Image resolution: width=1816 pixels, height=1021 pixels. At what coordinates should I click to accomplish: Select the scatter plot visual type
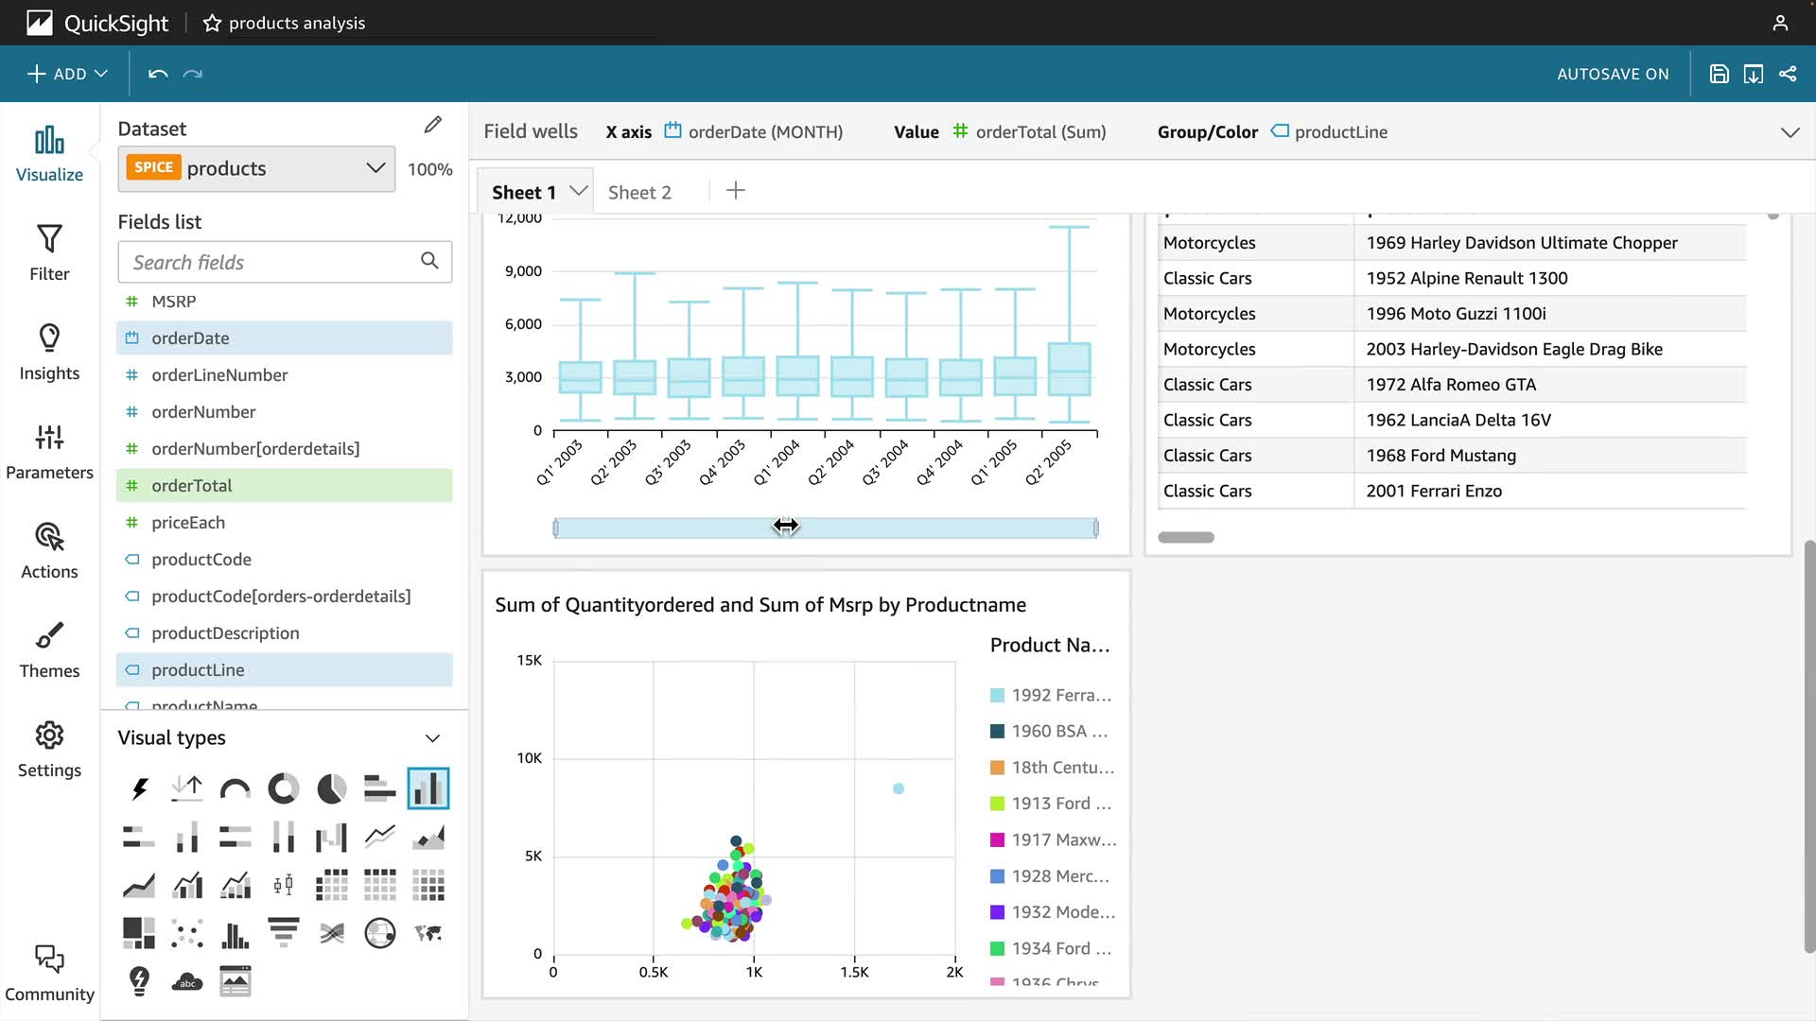[x=187, y=933]
